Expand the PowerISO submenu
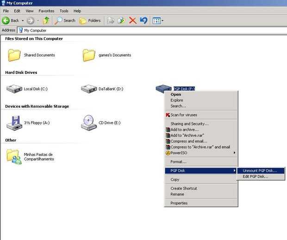This screenshot has width=287, height=240. 201,153
